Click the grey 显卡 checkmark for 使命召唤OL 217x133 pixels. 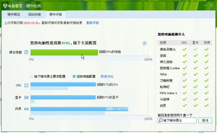[x=195, y=49]
